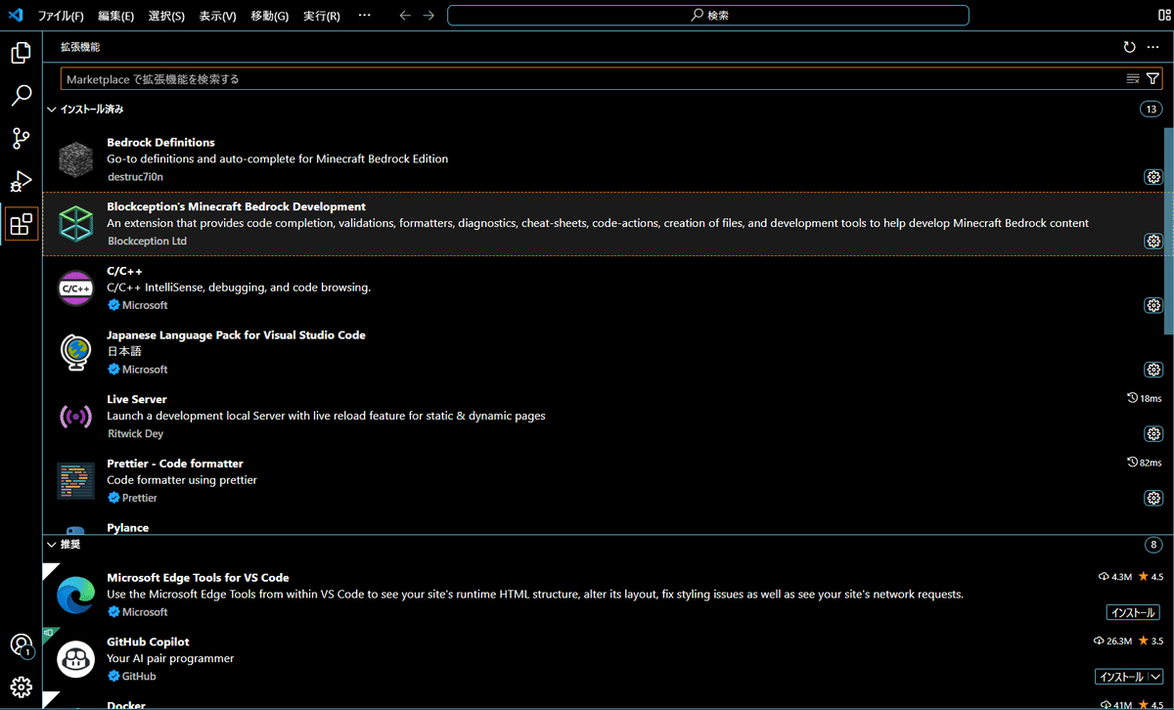Install Microsoft Edge Tools for VS Code

tap(1133, 612)
